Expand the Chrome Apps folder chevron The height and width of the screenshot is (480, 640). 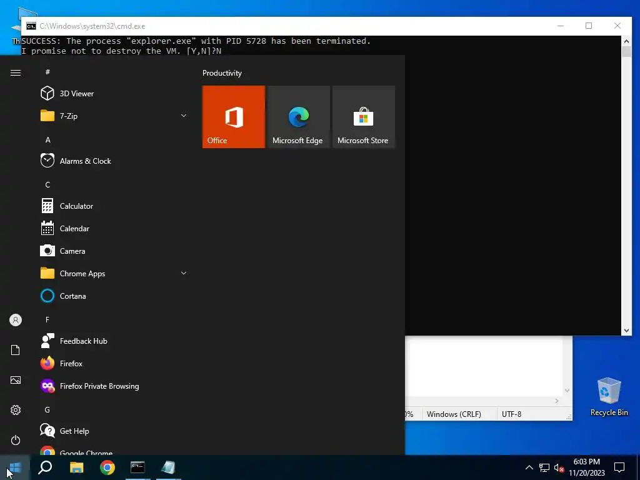coord(184,274)
